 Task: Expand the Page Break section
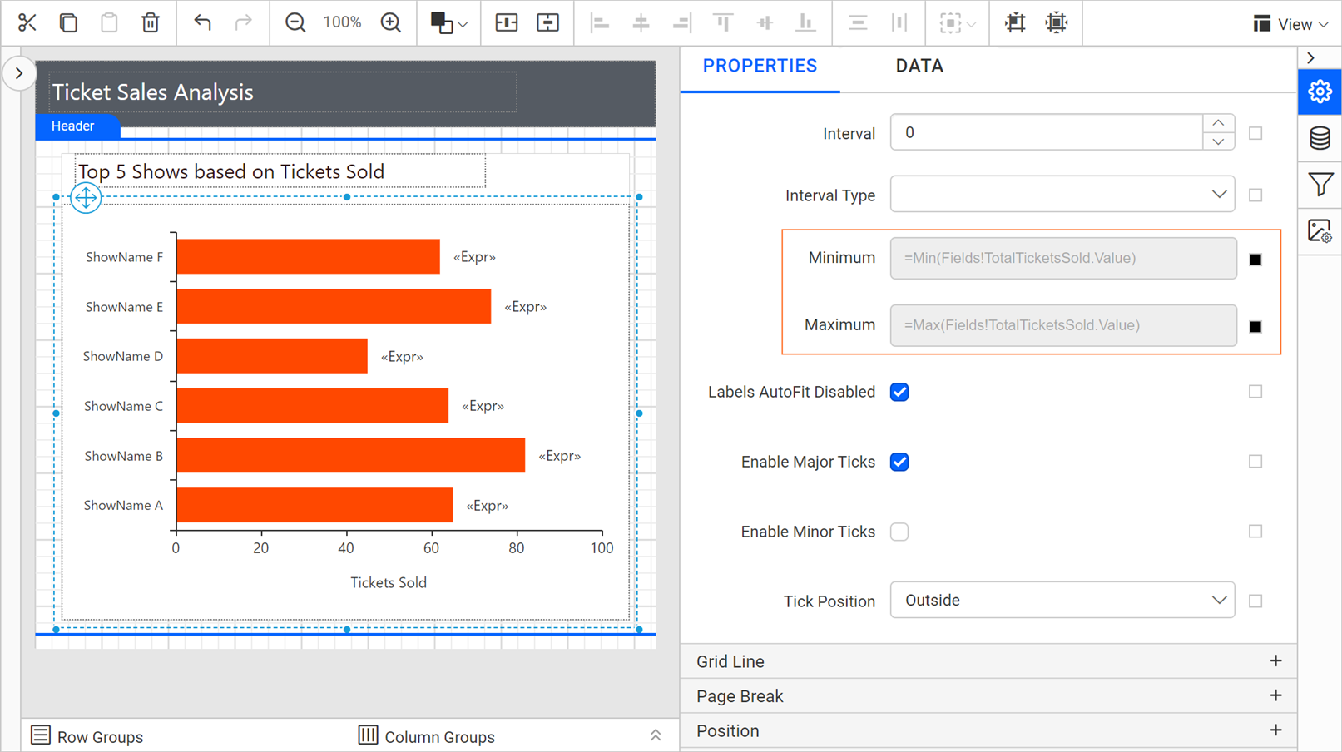(988, 696)
